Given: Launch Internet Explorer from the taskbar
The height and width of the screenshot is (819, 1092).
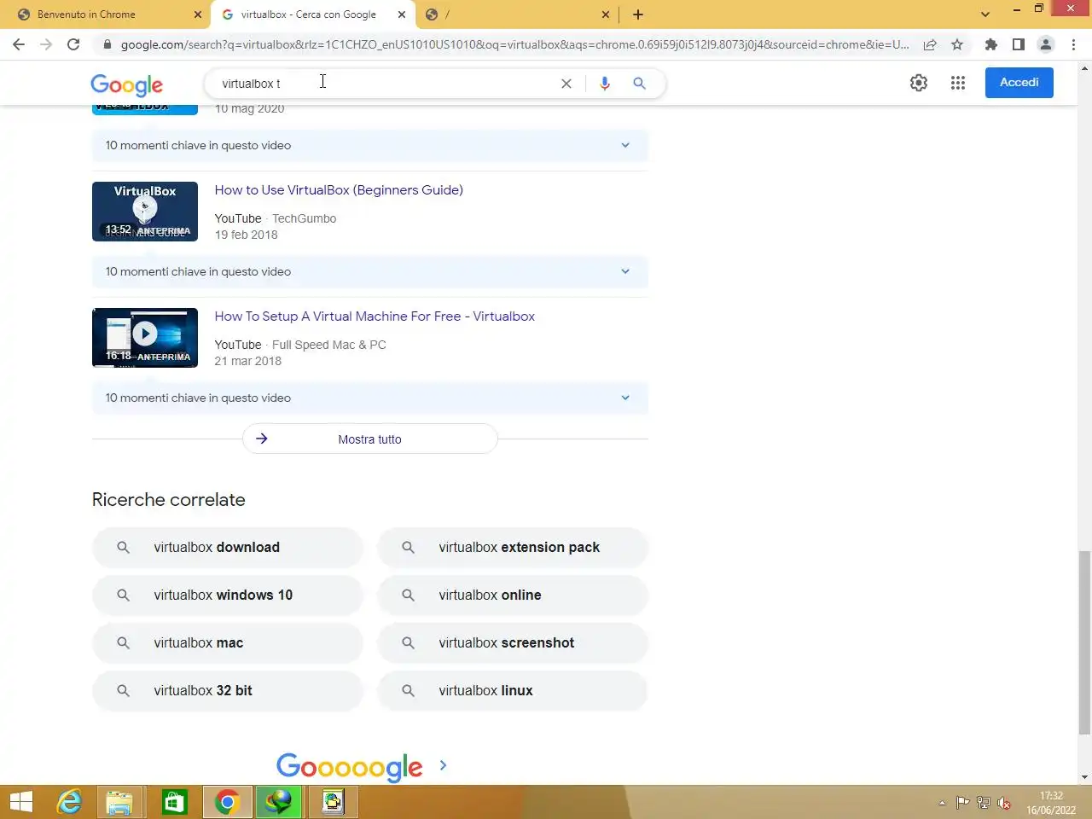Looking at the screenshot, I should (x=69, y=802).
